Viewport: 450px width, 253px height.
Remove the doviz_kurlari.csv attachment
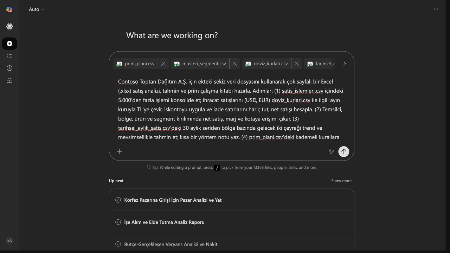296,64
